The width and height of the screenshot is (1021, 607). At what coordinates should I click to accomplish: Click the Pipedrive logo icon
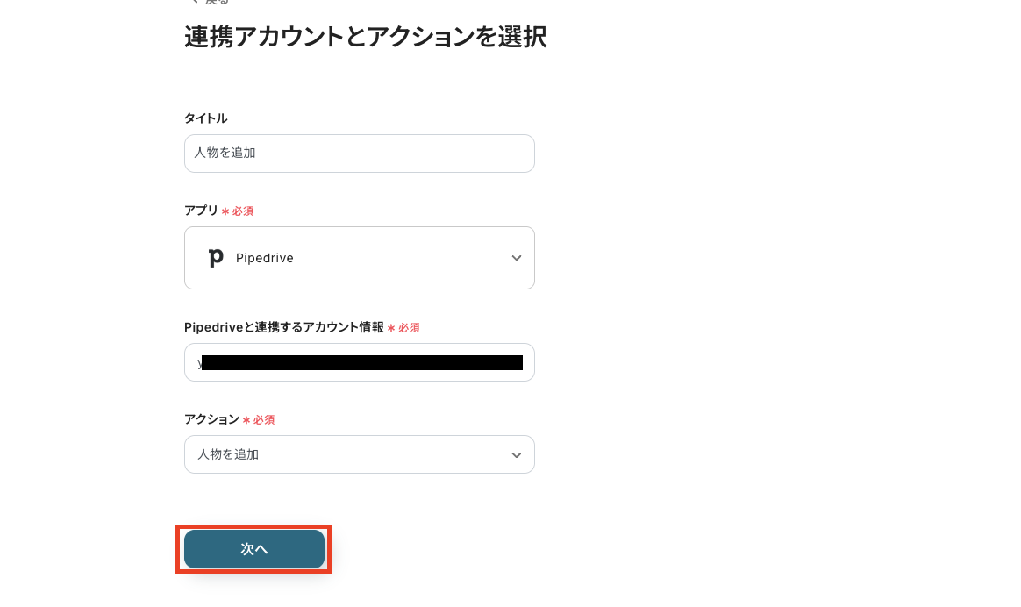tap(216, 258)
